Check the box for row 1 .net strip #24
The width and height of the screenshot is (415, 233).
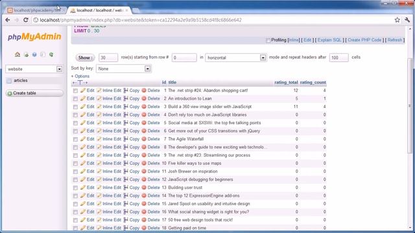pos(75,91)
